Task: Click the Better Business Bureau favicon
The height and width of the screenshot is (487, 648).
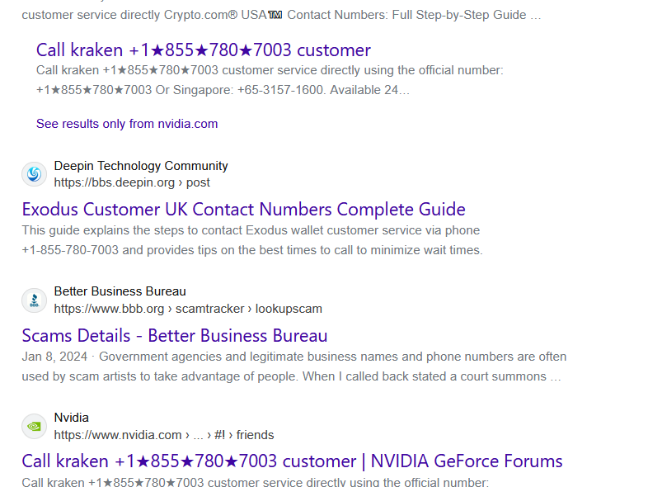Action: [34, 300]
